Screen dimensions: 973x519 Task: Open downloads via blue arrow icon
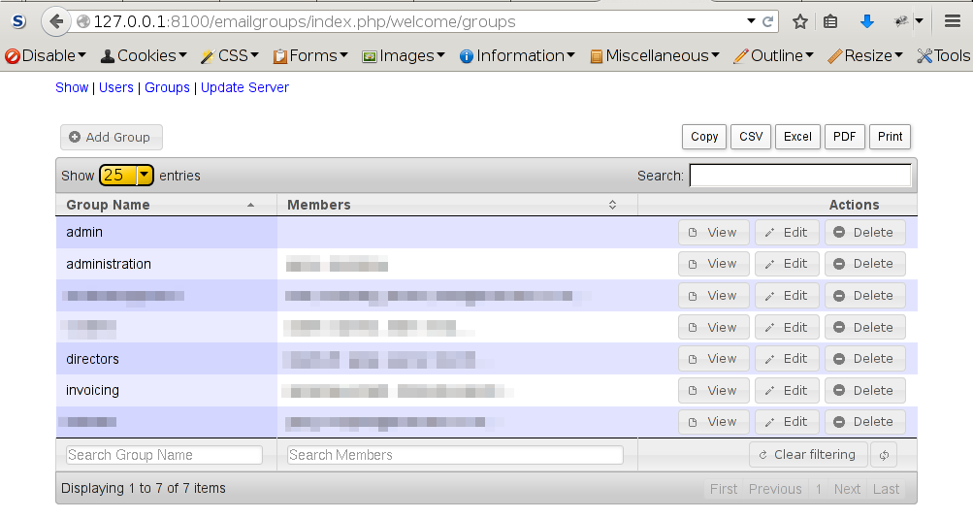tap(867, 22)
